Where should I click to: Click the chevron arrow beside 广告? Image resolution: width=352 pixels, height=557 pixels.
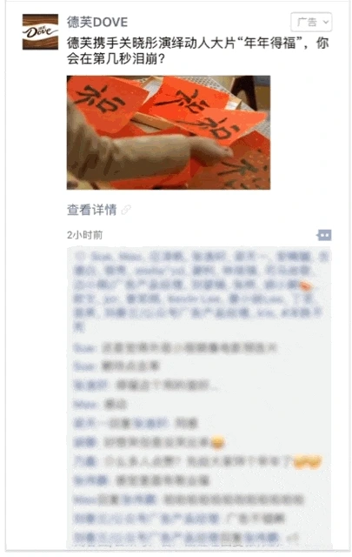click(x=326, y=23)
